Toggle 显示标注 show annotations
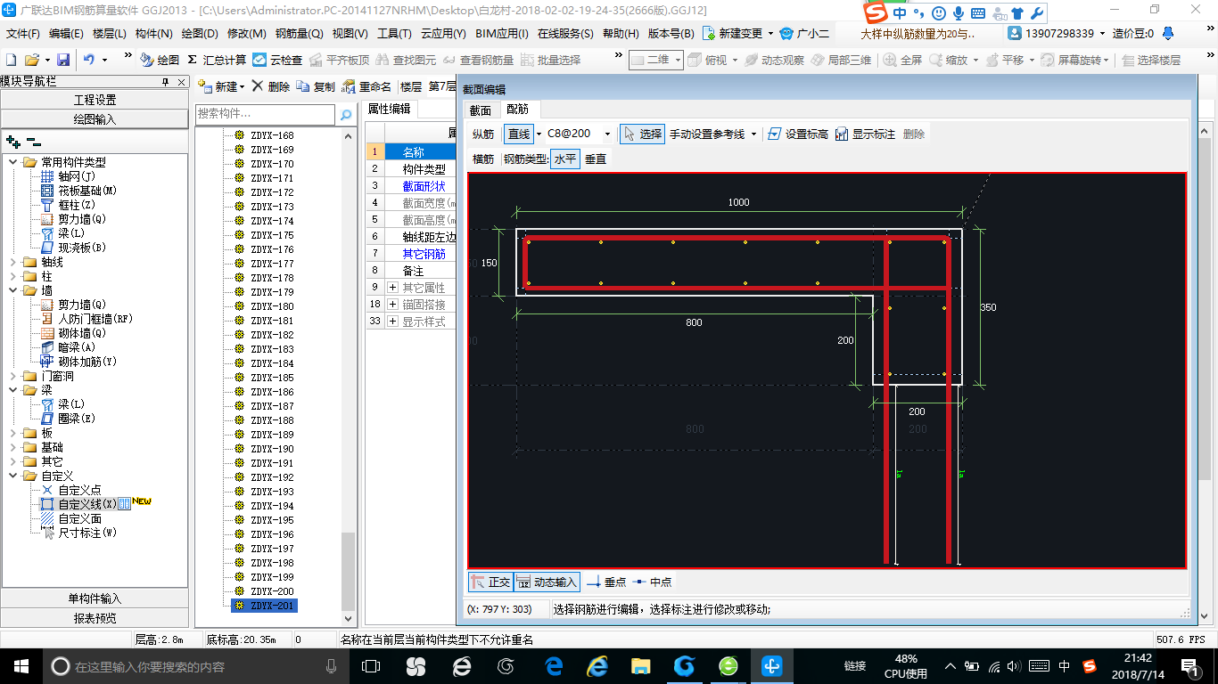The width and height of the screenshot is (1218, 684). 865,134
